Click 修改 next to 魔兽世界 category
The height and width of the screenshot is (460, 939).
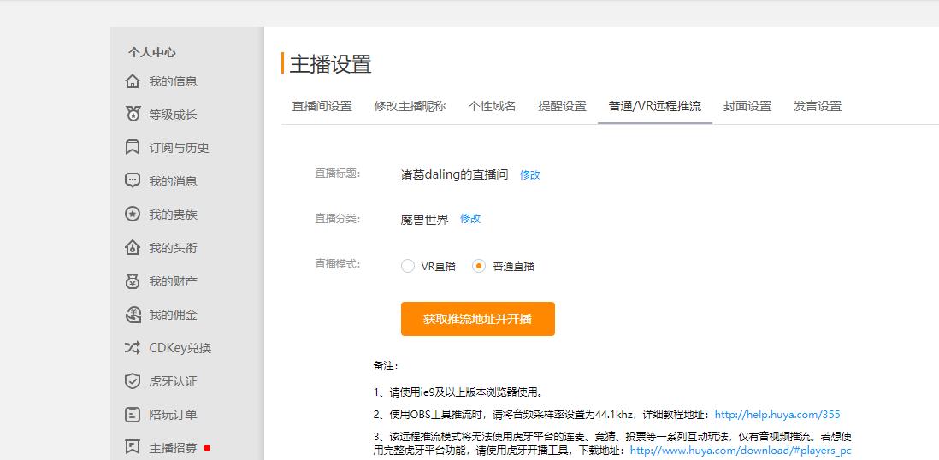click(x=470, y=219)
